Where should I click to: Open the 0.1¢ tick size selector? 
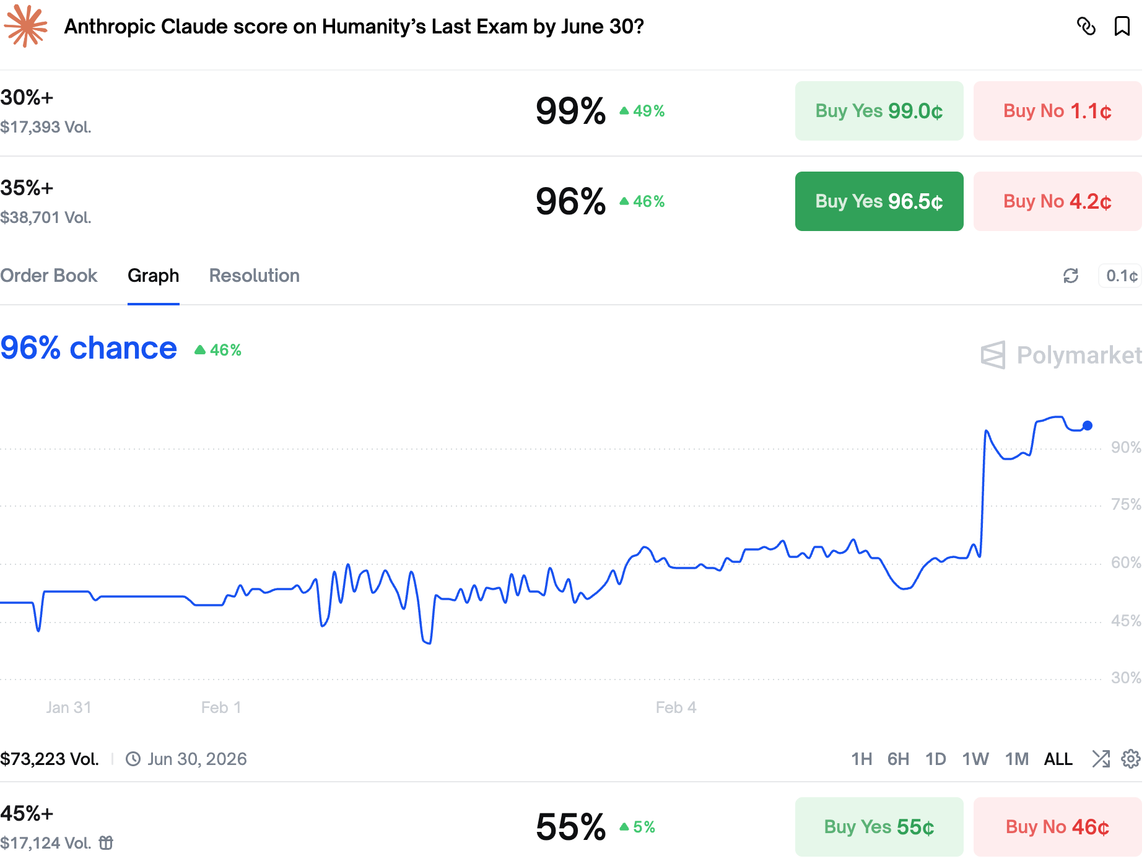pyautogui.click(x=1121, y=276)
